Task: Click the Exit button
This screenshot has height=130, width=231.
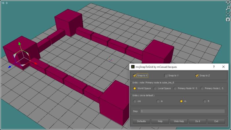Action: 216,121
